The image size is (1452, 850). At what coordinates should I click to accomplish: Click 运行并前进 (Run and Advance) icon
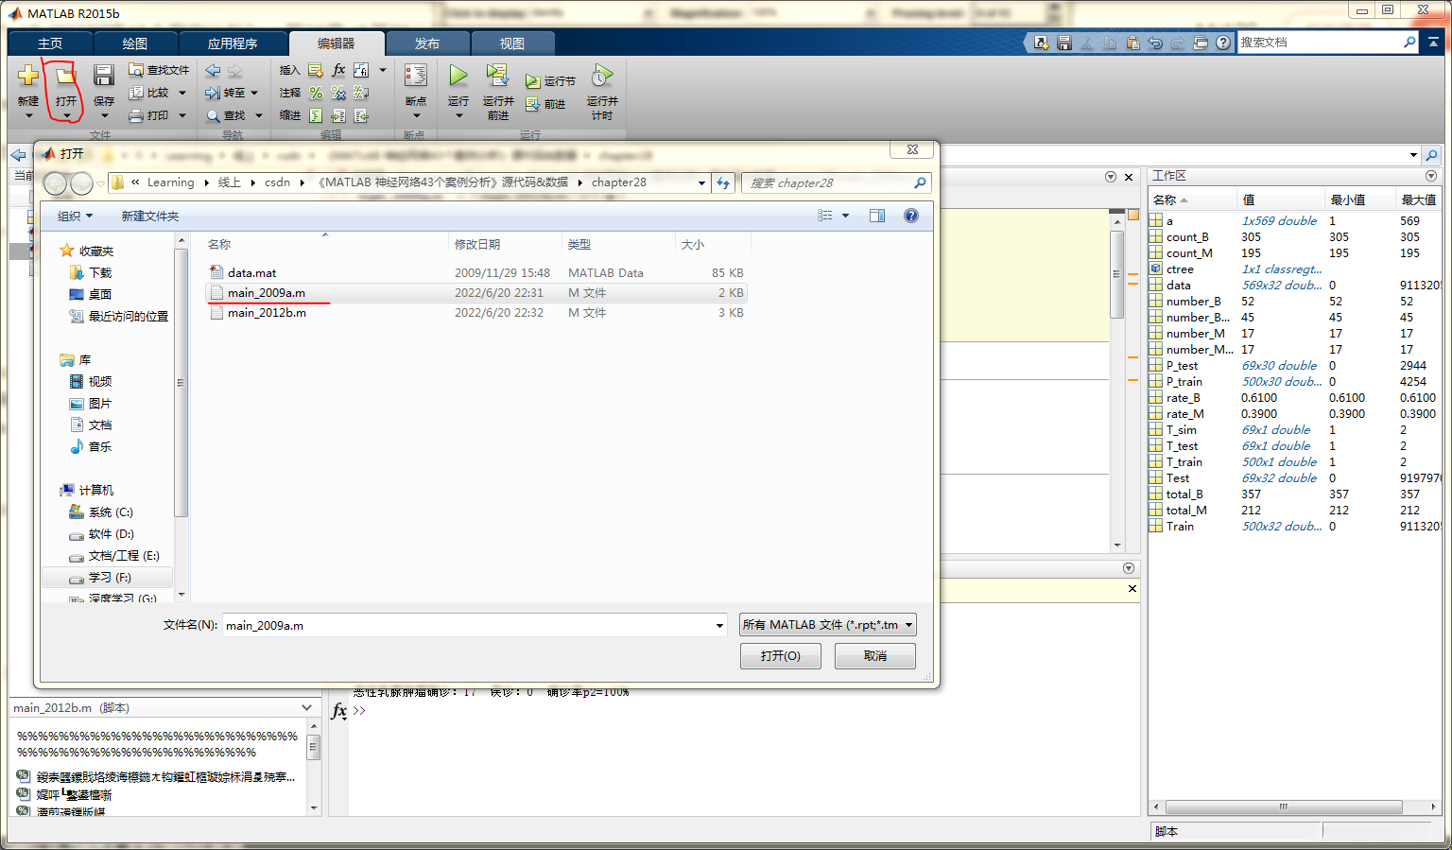tap(497, 75)
